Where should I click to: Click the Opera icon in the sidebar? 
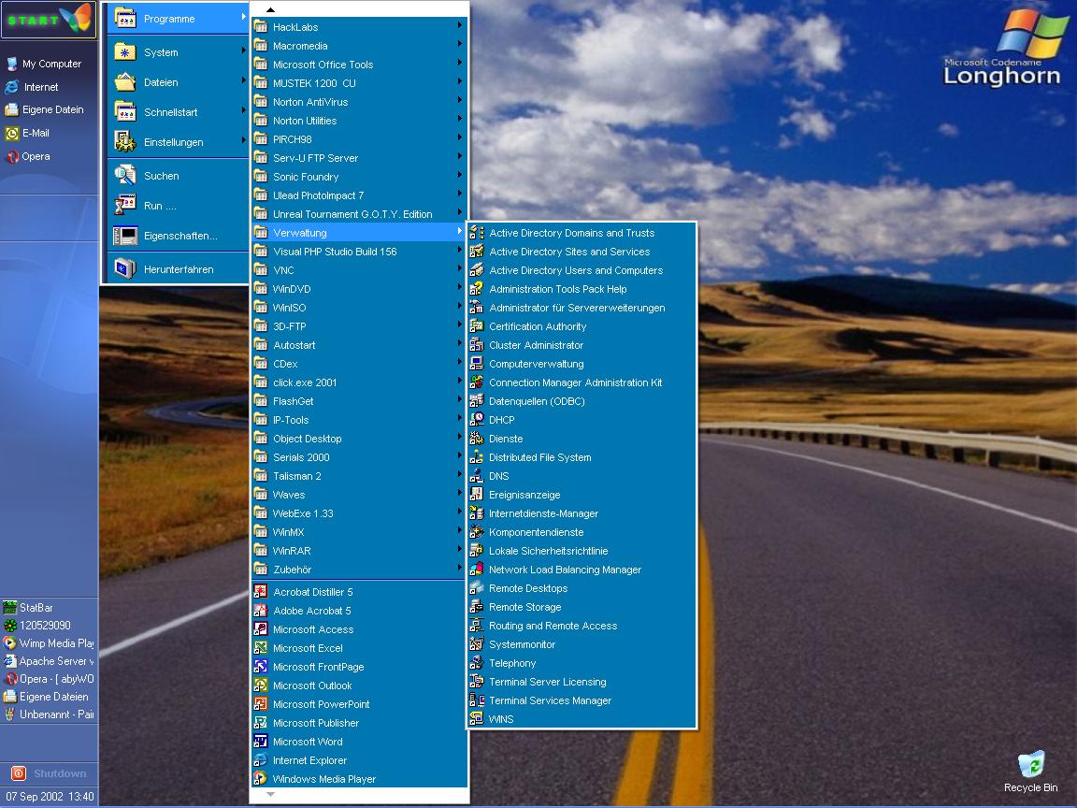tap(12, 157)
